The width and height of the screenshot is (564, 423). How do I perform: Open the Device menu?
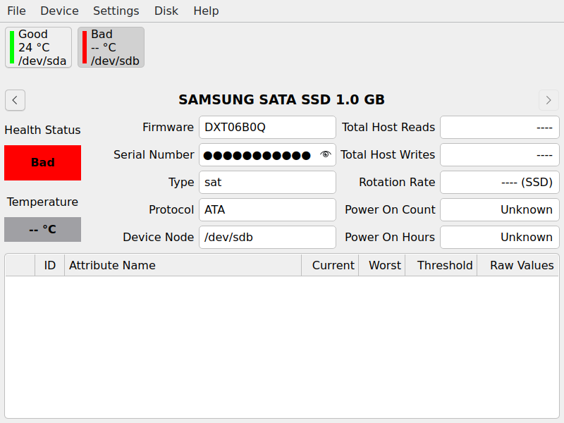pyautogui.click(x=59, y=11)
